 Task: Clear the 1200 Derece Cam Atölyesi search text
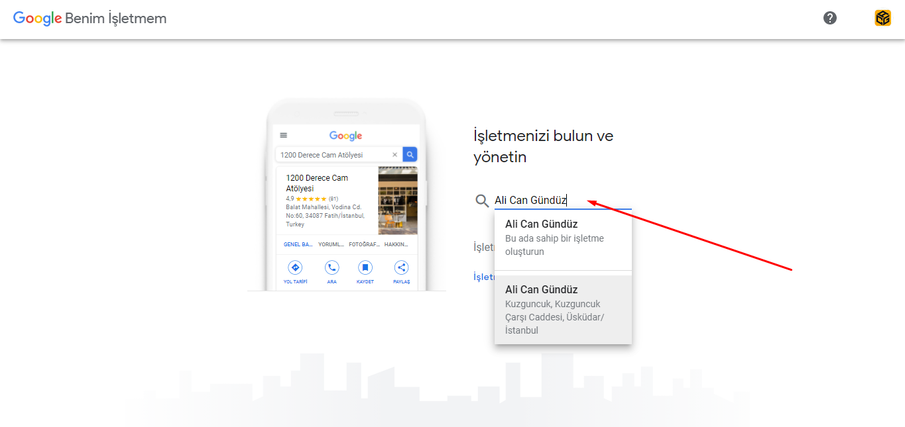(394, 155)
